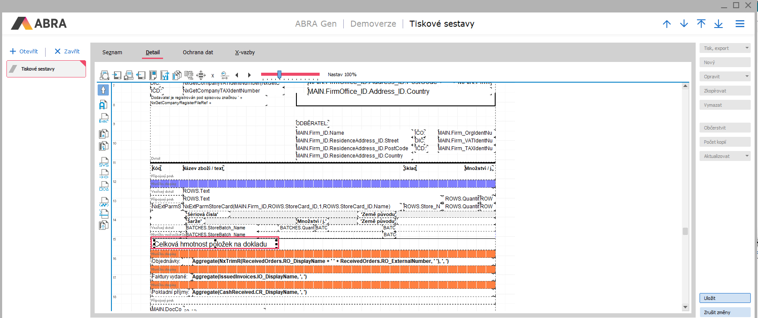Open the wrench tools icon in designer toolbar
Image resolution: width=758 pixels, height=318 pixels.
(x=165, y=75)
